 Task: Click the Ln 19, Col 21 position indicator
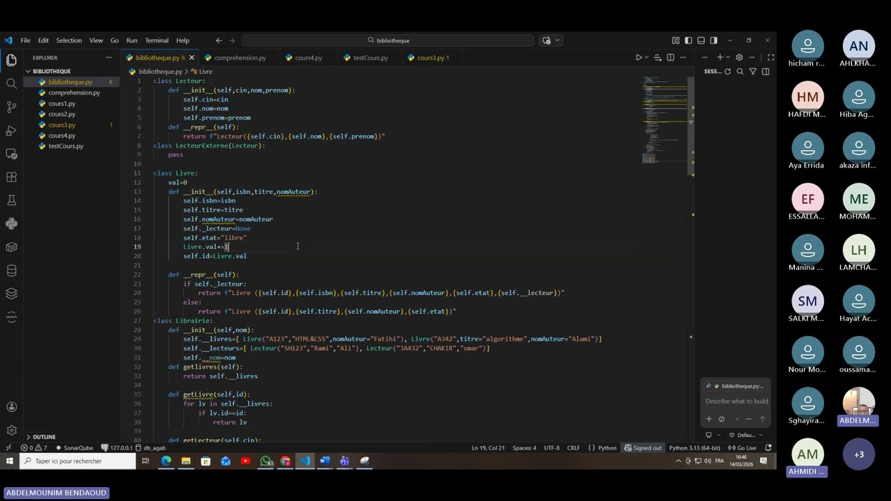coord(488,448)
